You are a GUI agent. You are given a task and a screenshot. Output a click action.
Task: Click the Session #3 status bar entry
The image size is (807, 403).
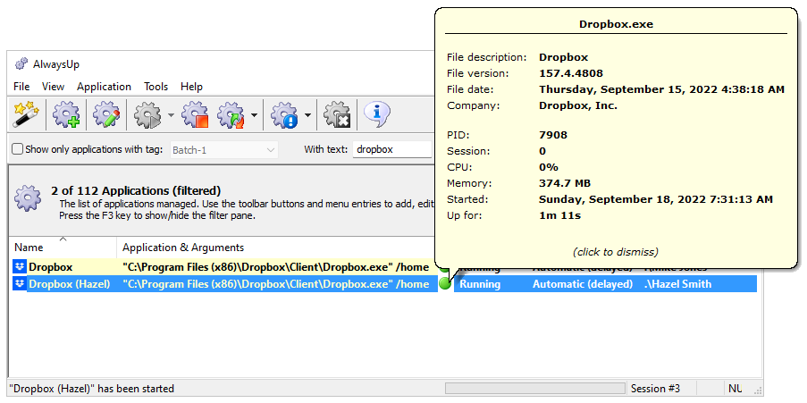(656, 388)
